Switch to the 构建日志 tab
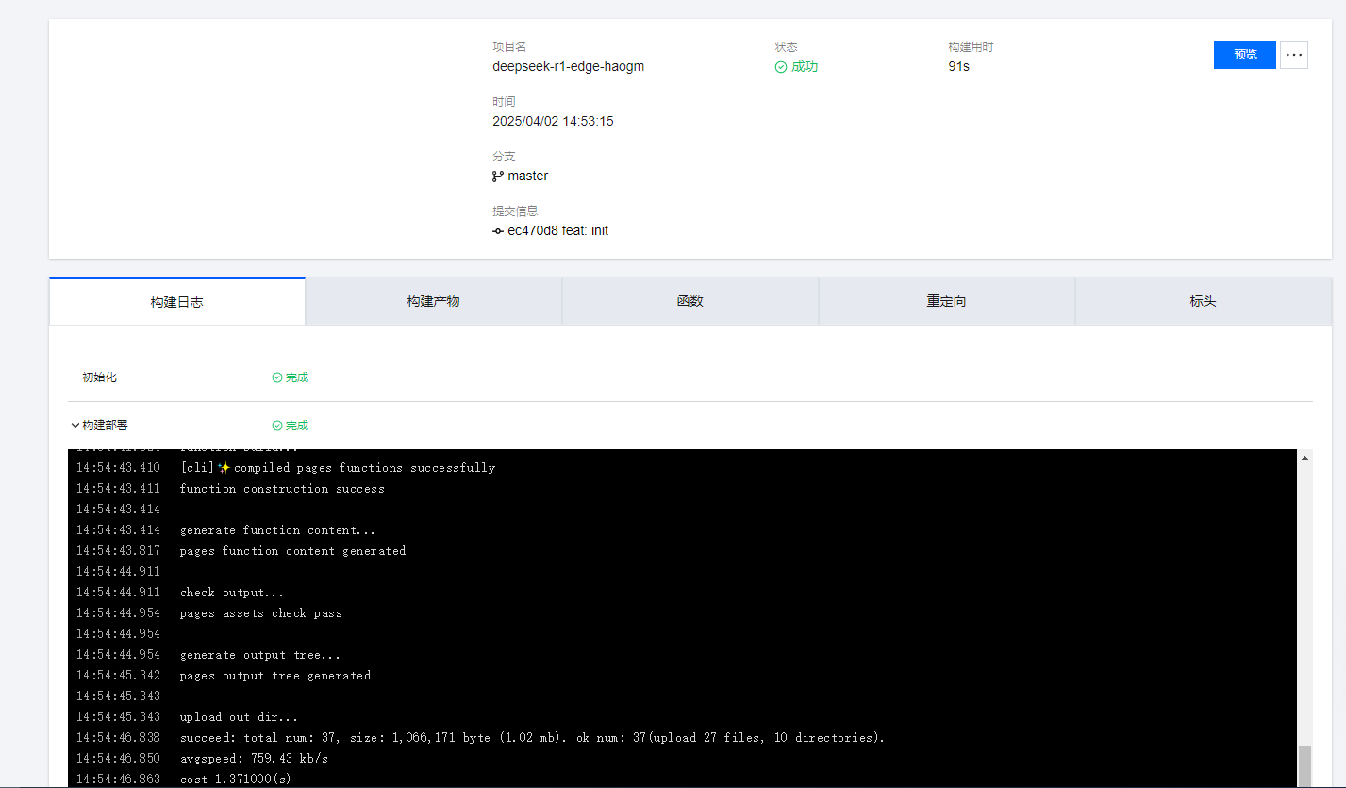Image resolution: width=1346 pixels, height=788 pixels. tap(177, 302)
